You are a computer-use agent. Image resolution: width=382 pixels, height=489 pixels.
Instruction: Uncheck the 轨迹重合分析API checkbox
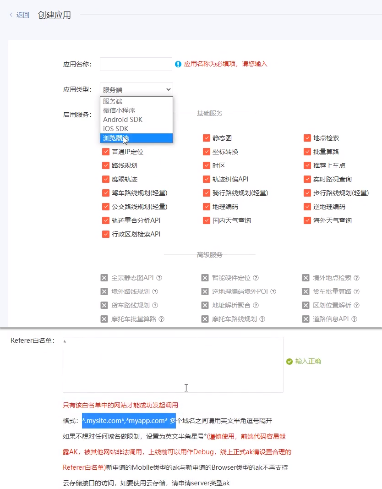tap(106, 220)
